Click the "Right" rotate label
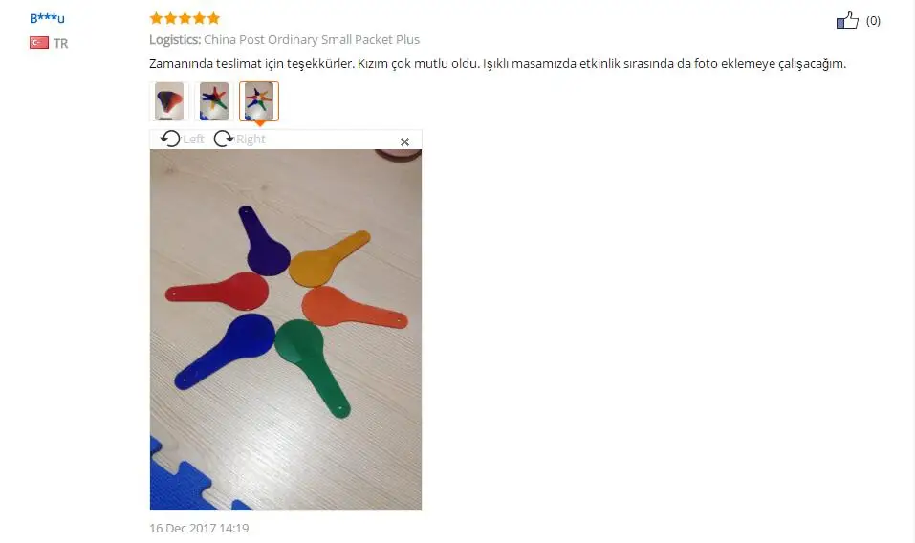 [251, 139]
